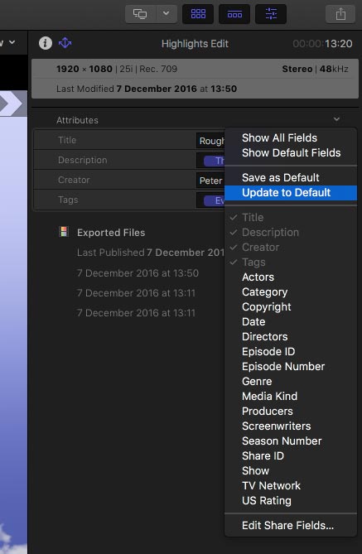Uncheck the Description field option
The height and width of the screenshot is (554, 362).
point(291,232)
